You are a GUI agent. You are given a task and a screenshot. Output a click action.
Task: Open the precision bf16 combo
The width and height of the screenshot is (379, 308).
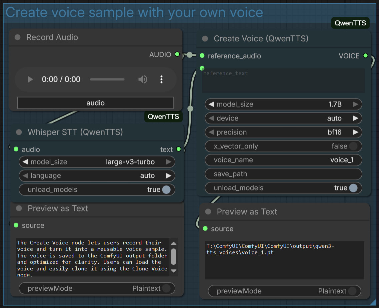[x=283, y=132]
